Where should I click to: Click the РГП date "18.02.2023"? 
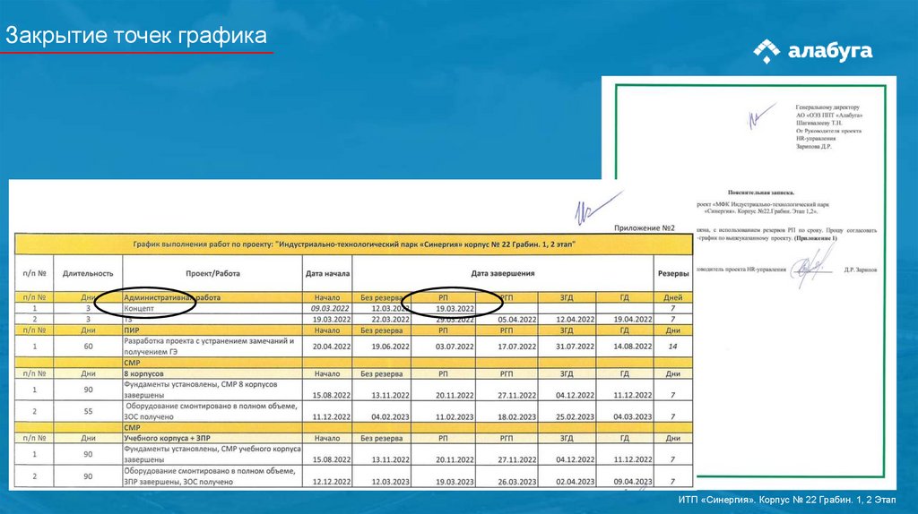517,417
